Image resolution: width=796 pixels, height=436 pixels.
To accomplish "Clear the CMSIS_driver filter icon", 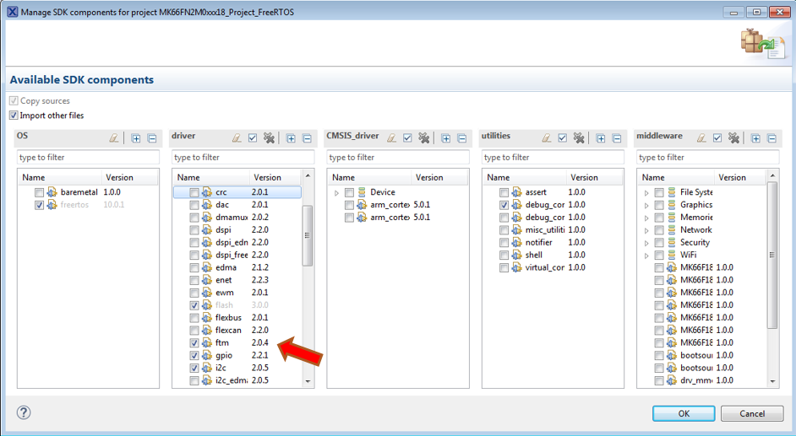I will point(391,137).
